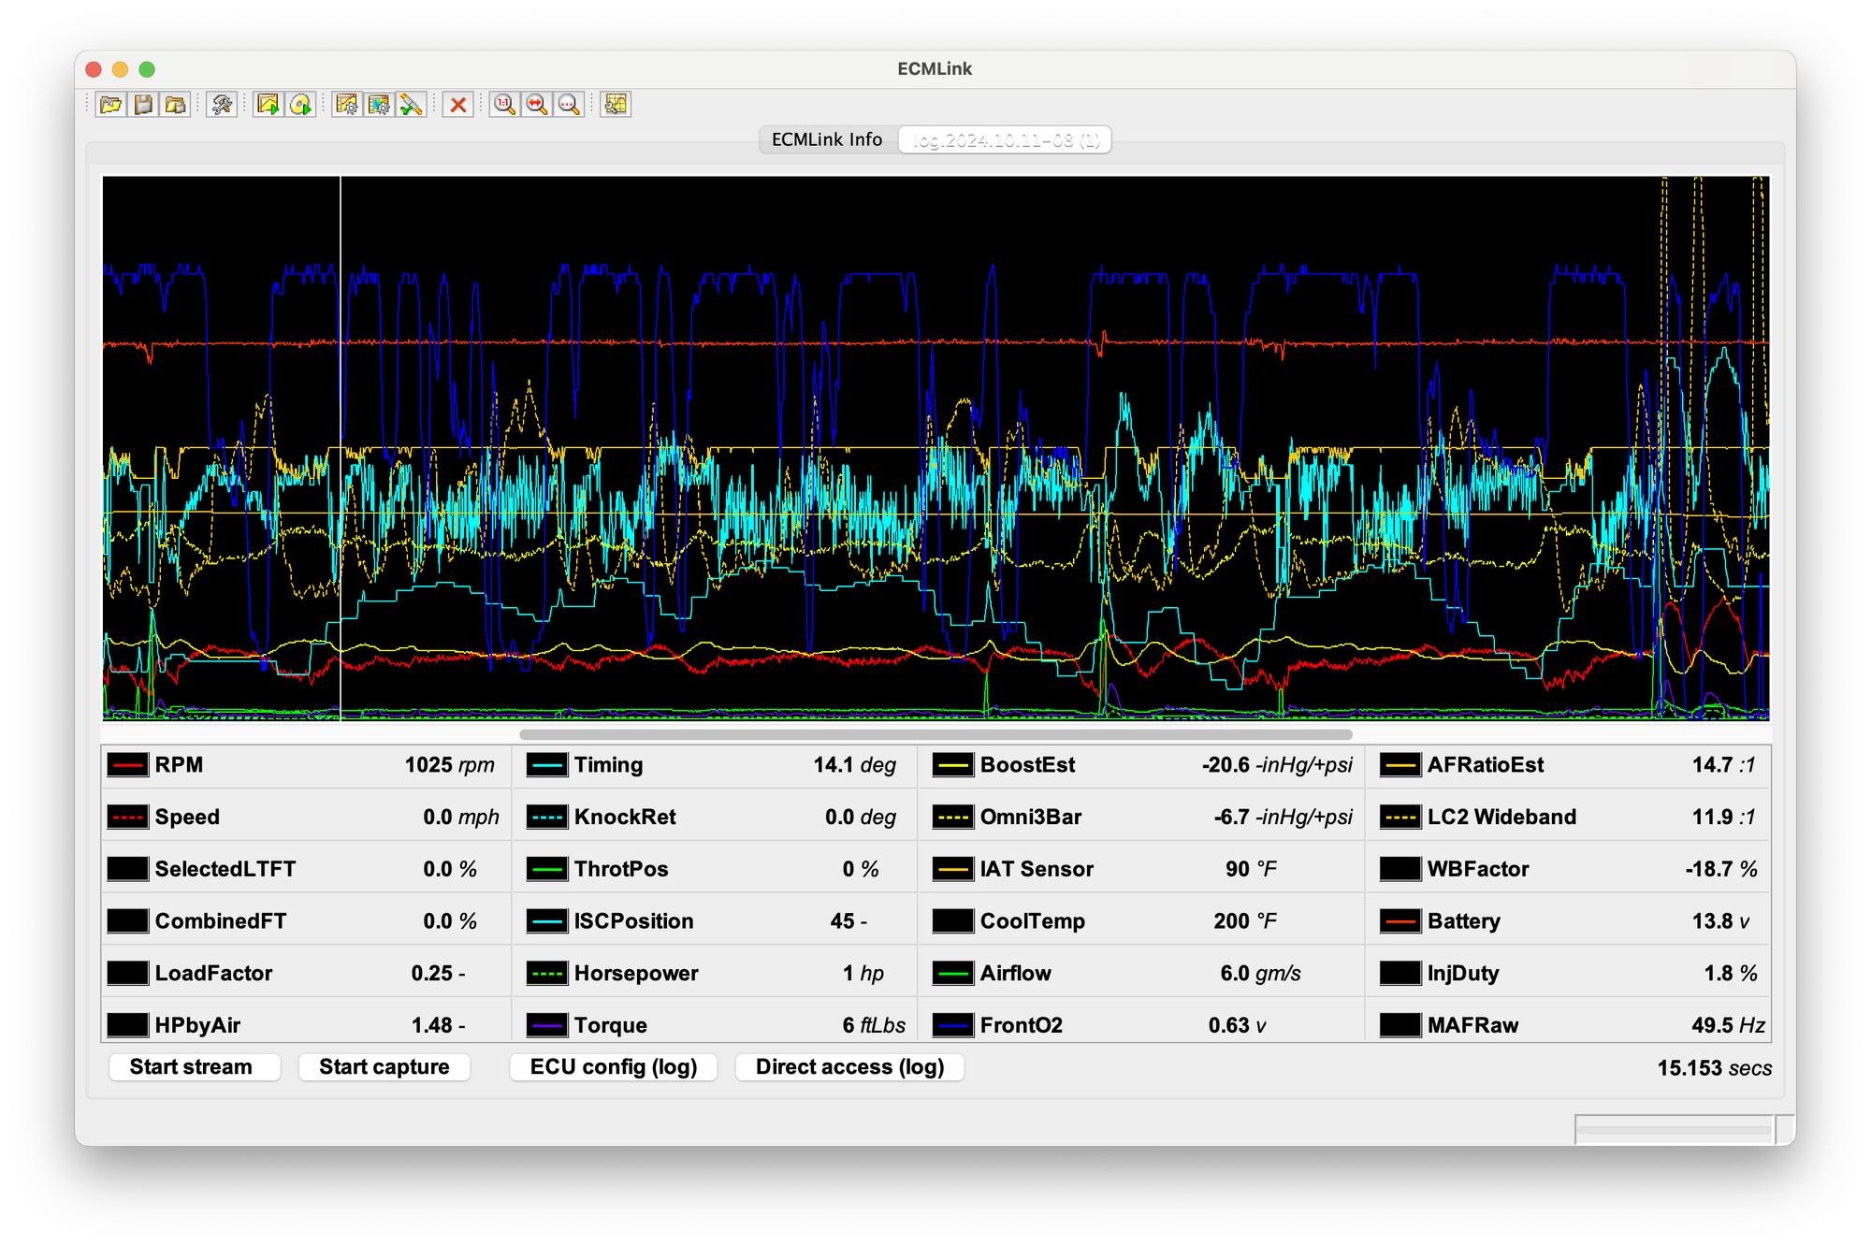This screenshot has height=1245, width=1871.
Task: Click the white cursor line in the graph
Action: coord(341,448)
